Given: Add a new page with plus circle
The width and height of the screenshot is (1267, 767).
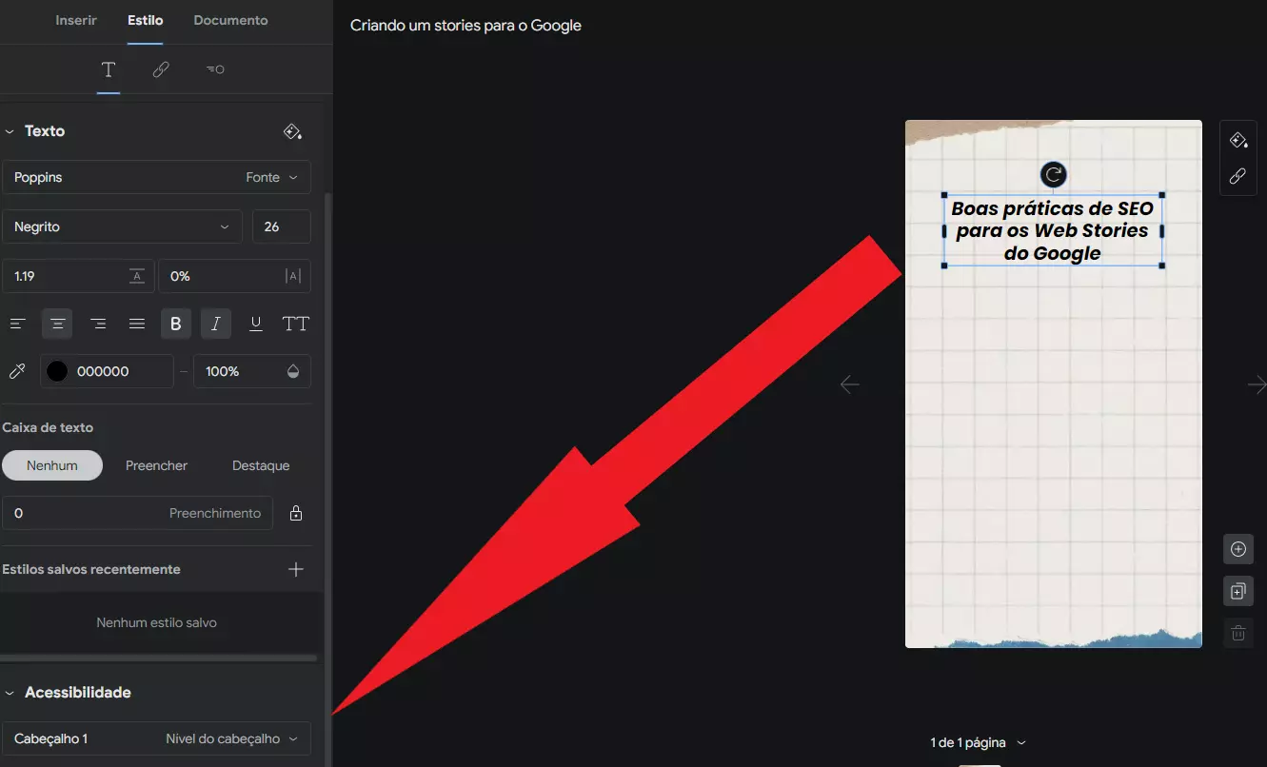Looking at the screenshot, I should (x=1238, y=549).
